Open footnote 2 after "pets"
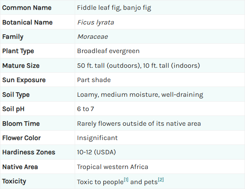This screenshot has width=245, height=189. (x=161, y=180)
